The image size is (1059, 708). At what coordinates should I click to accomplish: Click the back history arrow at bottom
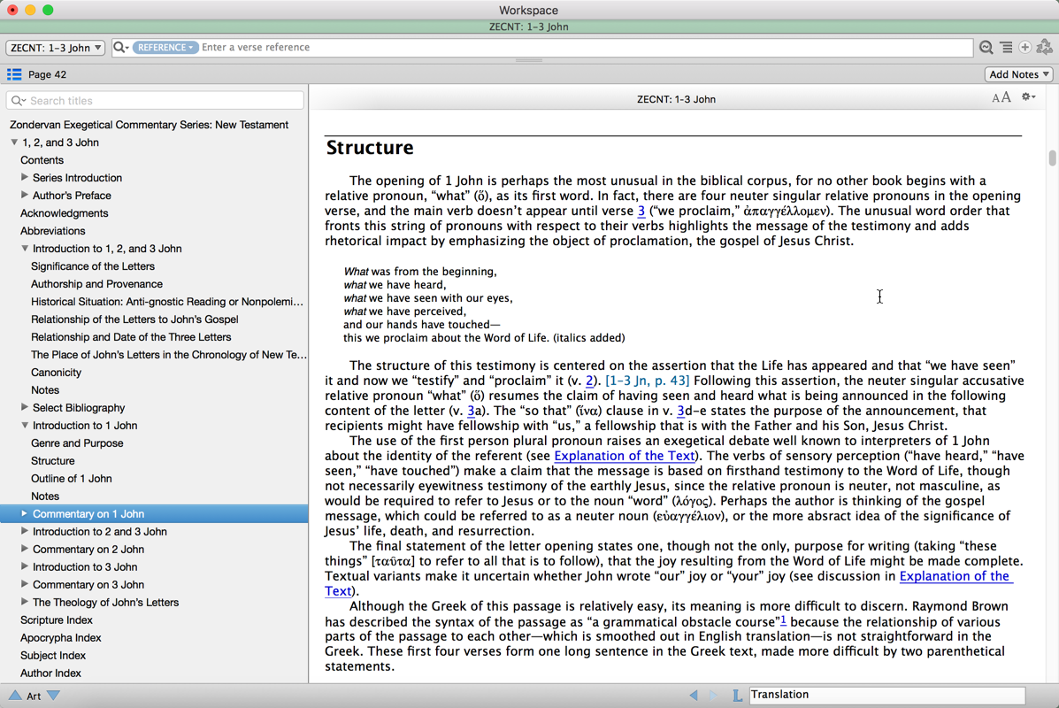694,696
